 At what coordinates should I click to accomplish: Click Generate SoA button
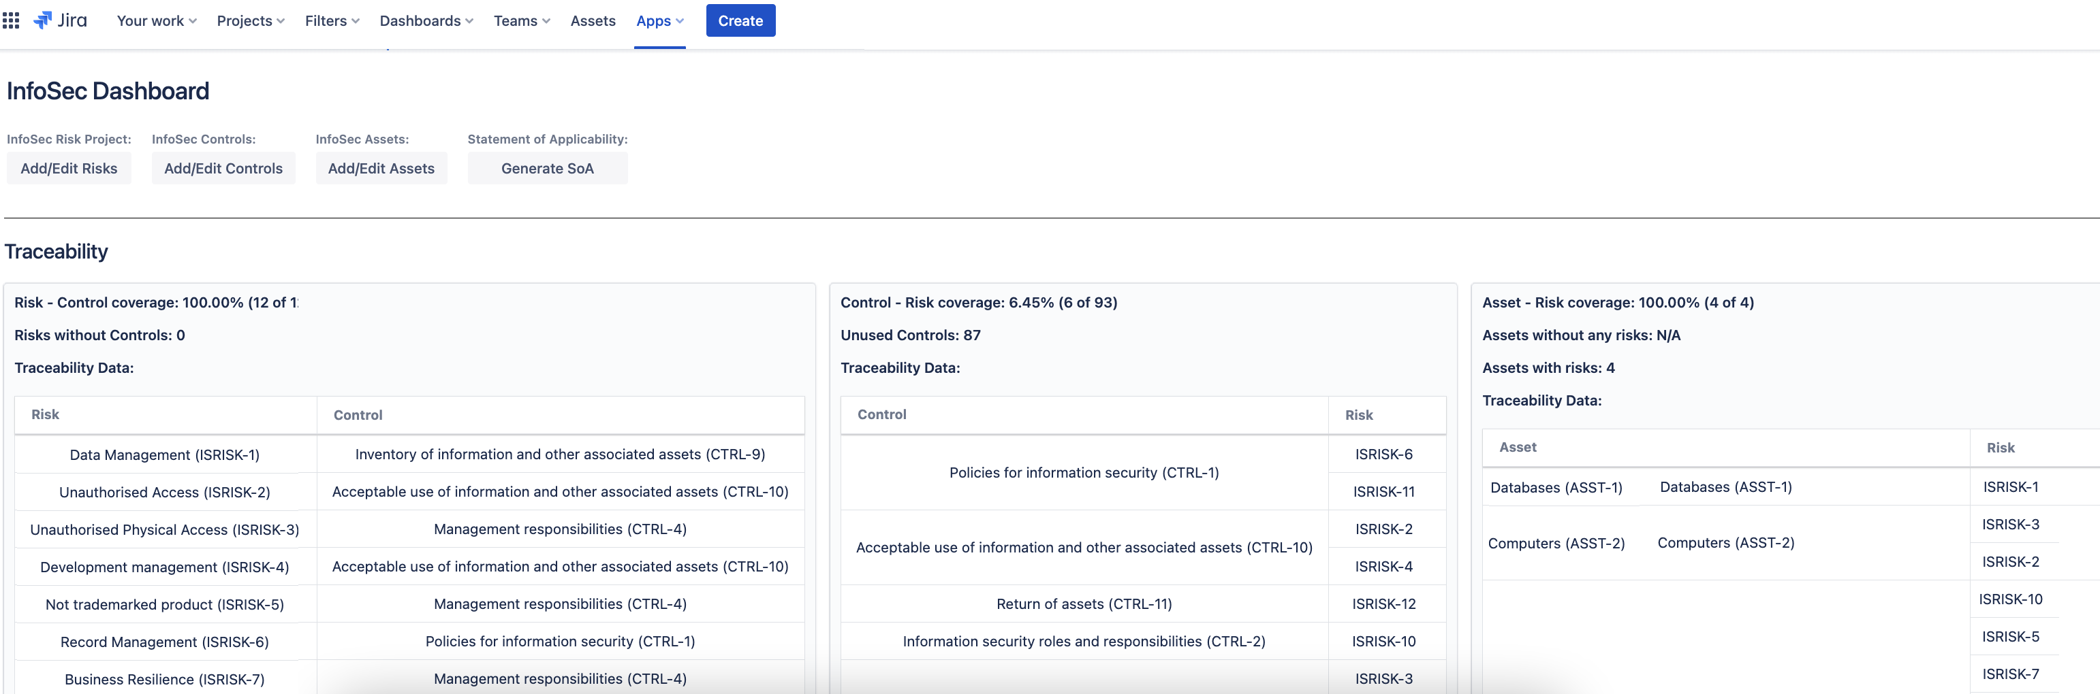[x=548, y=169]
